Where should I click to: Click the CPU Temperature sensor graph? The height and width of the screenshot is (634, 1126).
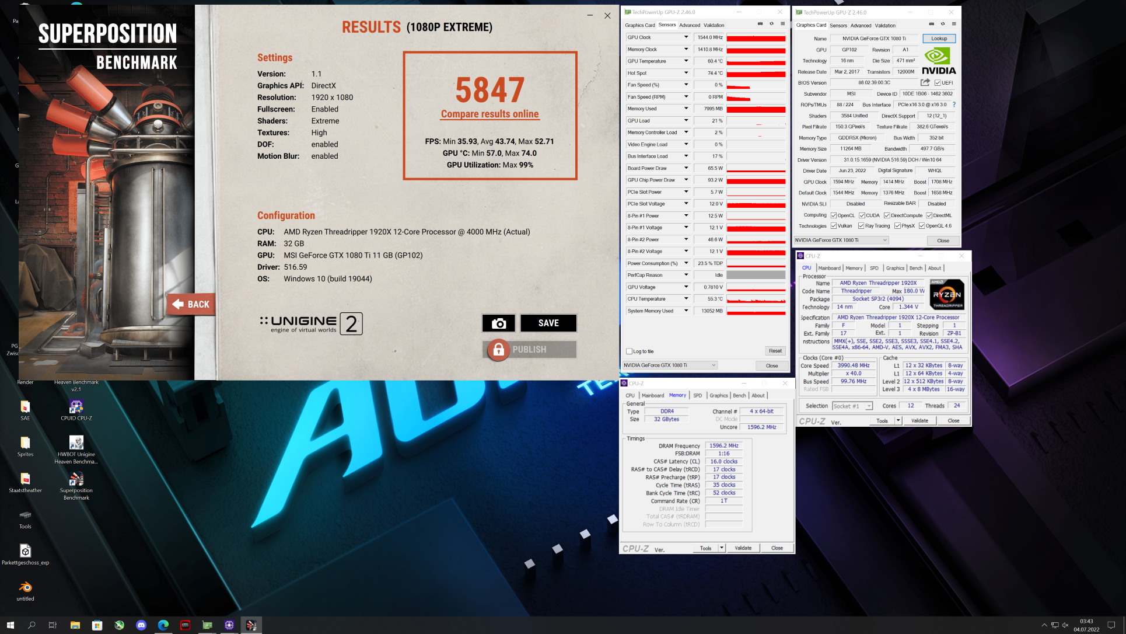pyautogui.click(x=756, y=299)
